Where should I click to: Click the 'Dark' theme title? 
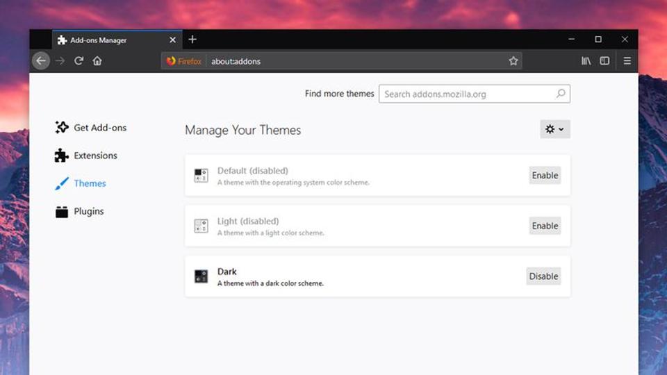click(227, 272)
